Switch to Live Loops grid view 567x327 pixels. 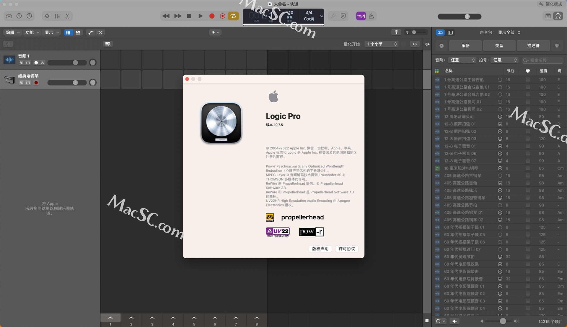click(68, 32)
